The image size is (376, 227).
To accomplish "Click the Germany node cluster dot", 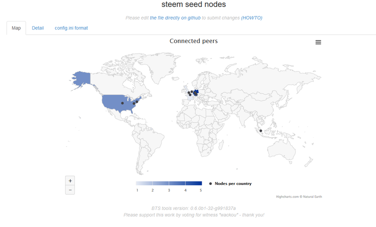I will click(x=195, y=93).
